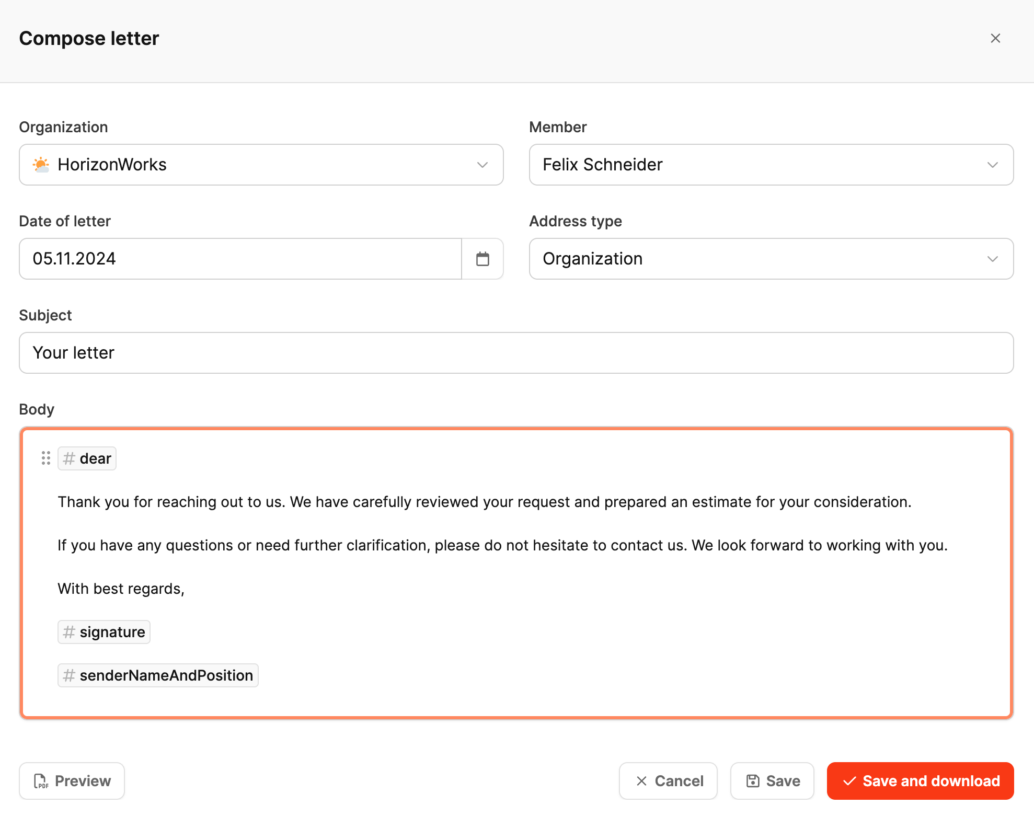
Task: Close the Compose letter dialog
Action: [995, 38]
